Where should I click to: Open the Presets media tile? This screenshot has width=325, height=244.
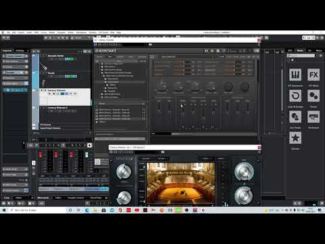click(313, 96)
